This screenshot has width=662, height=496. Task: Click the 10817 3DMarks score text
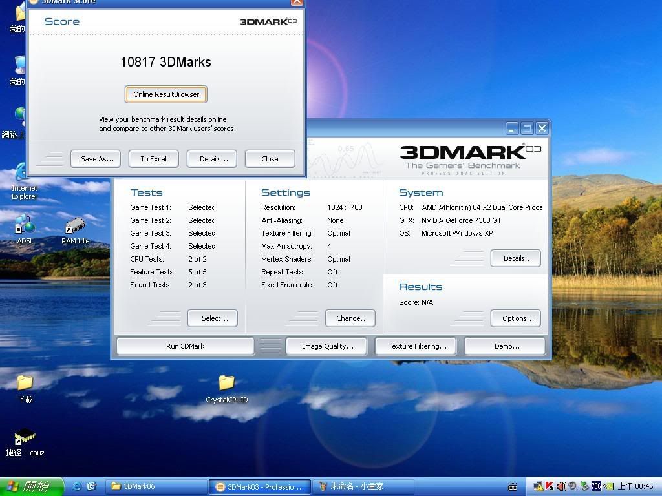pos(166,62)
